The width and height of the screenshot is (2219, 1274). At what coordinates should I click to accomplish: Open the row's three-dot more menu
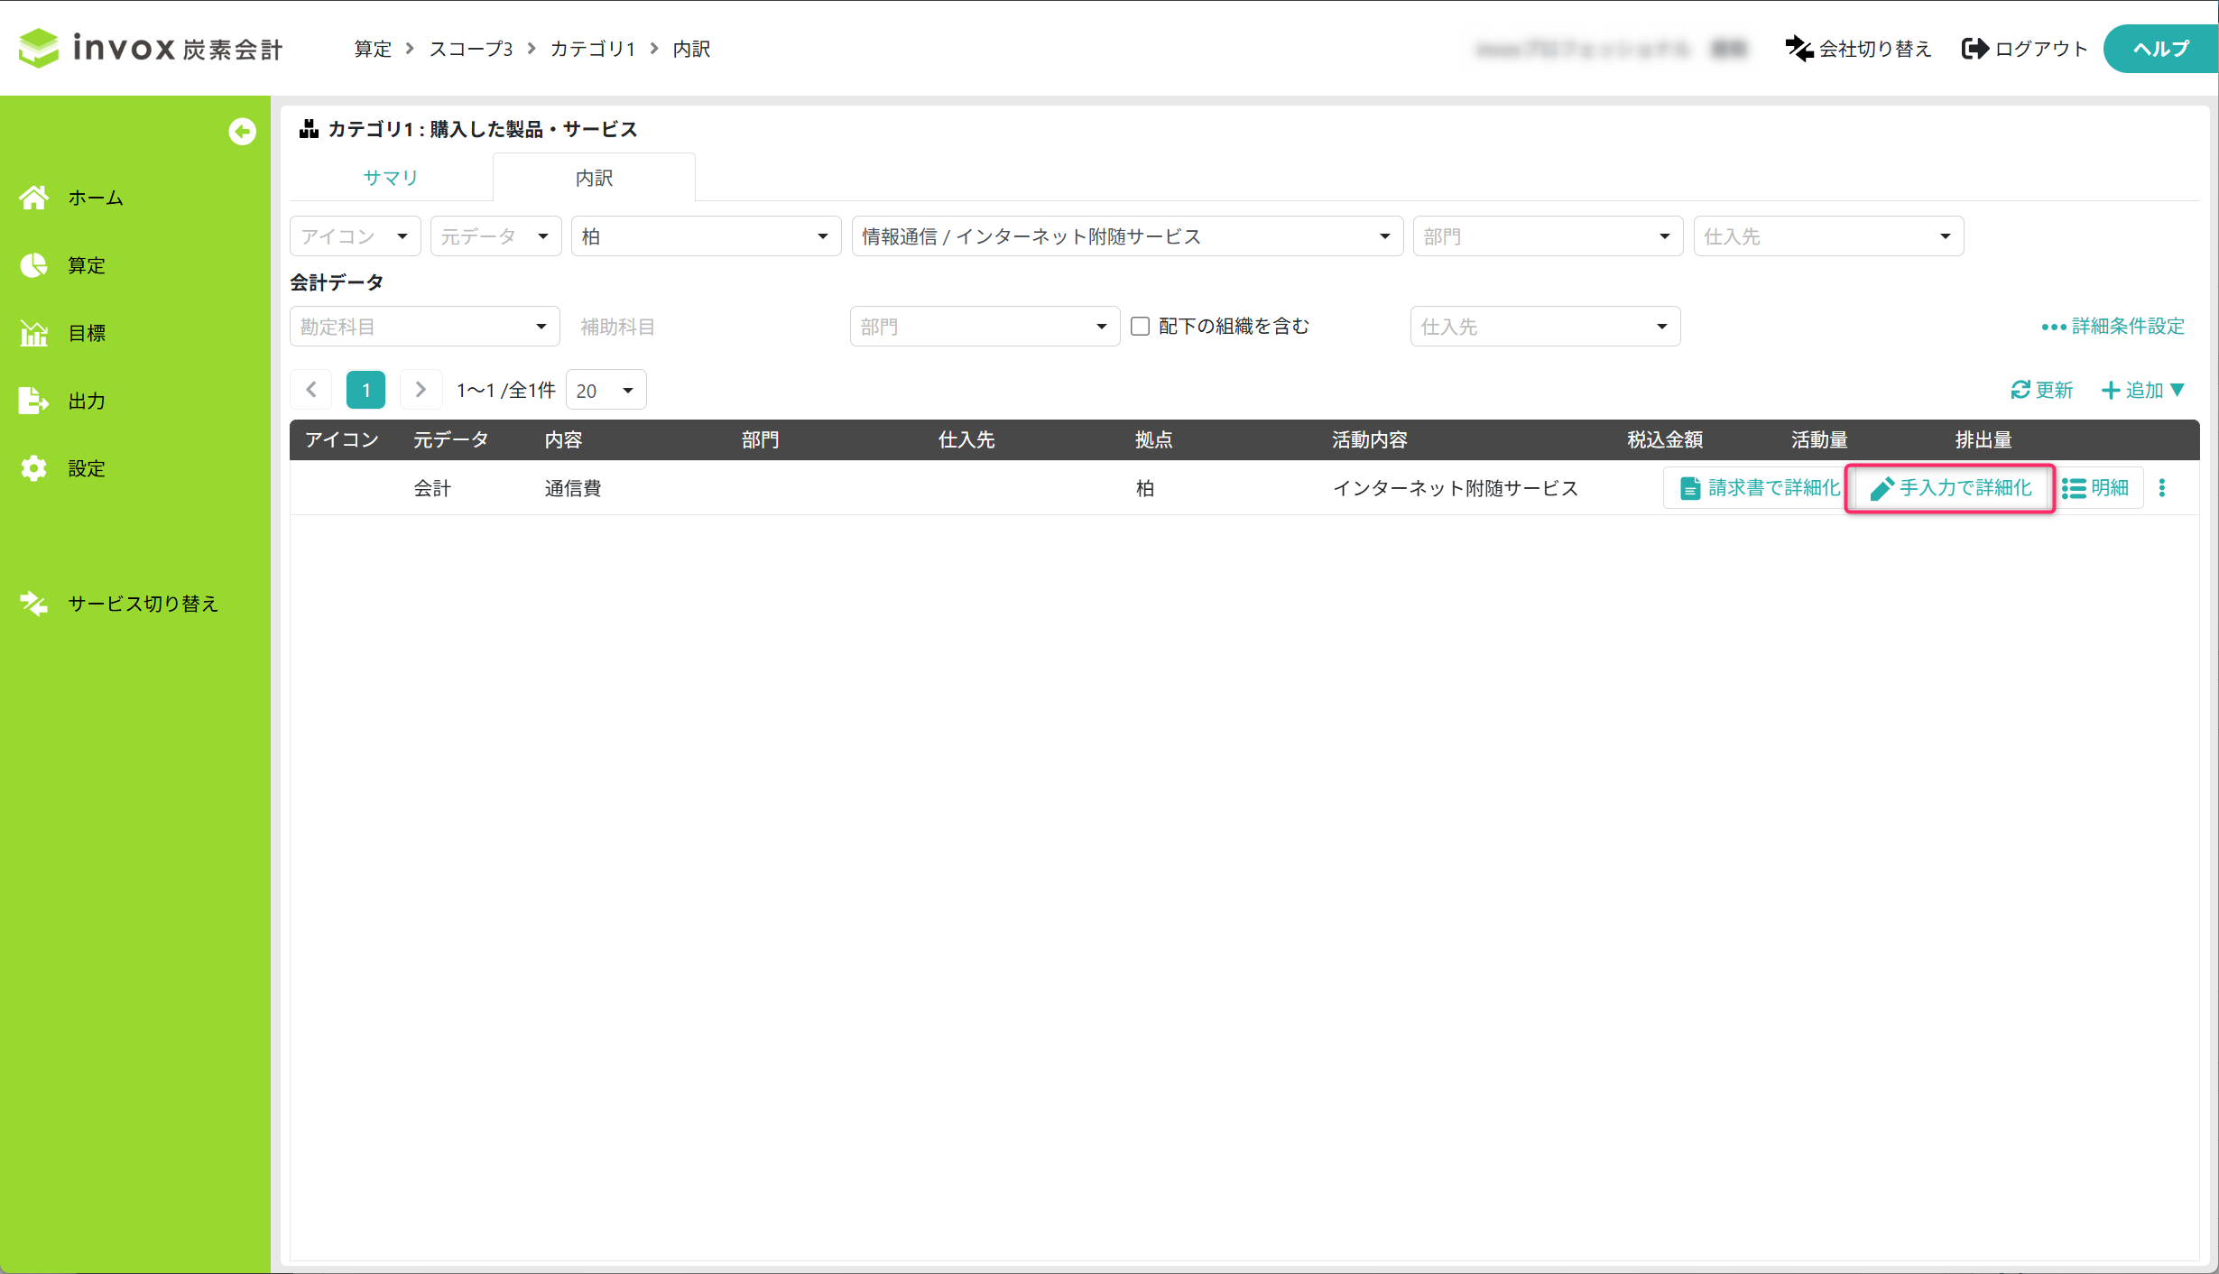(2161, 488)
